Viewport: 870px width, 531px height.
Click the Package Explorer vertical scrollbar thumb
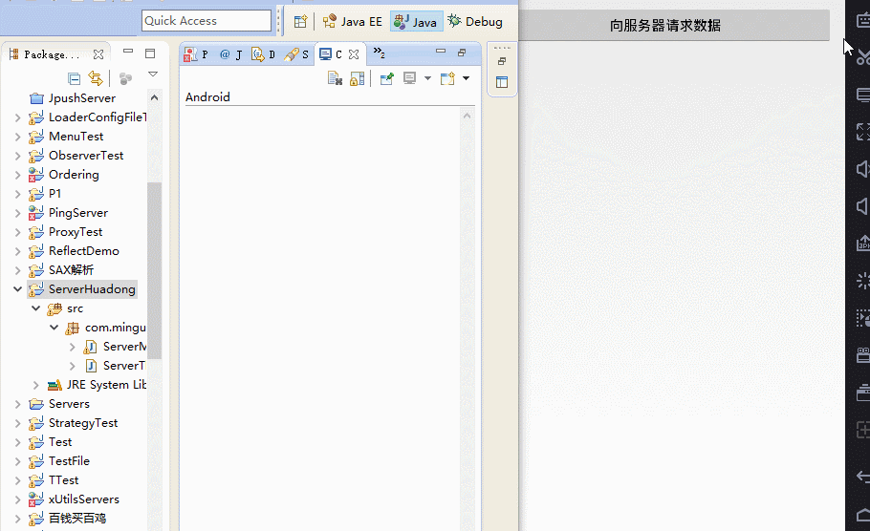pyautogui.click(x=154, y=267)
